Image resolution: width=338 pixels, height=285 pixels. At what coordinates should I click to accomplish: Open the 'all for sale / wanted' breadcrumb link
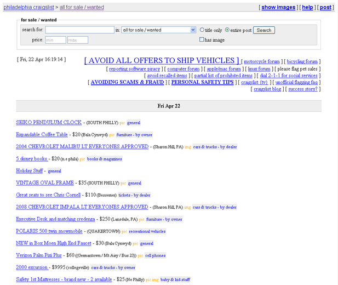(x=82, y=7)
